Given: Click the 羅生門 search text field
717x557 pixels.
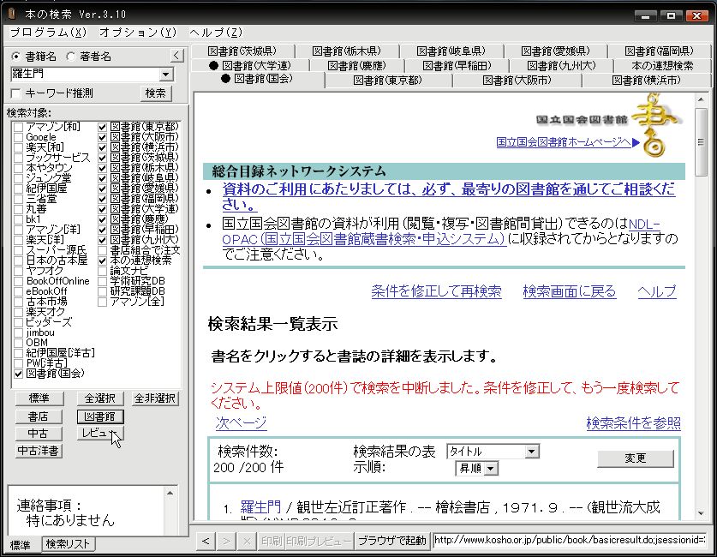Looking at the screenshot, I should coord(85,74).
